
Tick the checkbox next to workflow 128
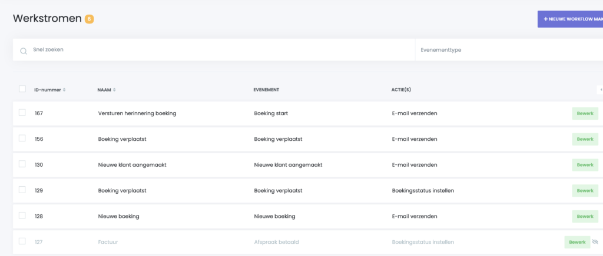pos(22,216)
